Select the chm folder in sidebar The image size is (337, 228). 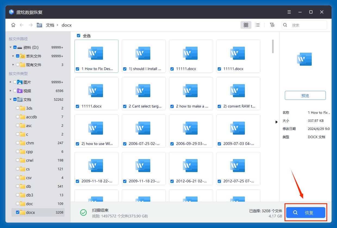click(30, 143)
